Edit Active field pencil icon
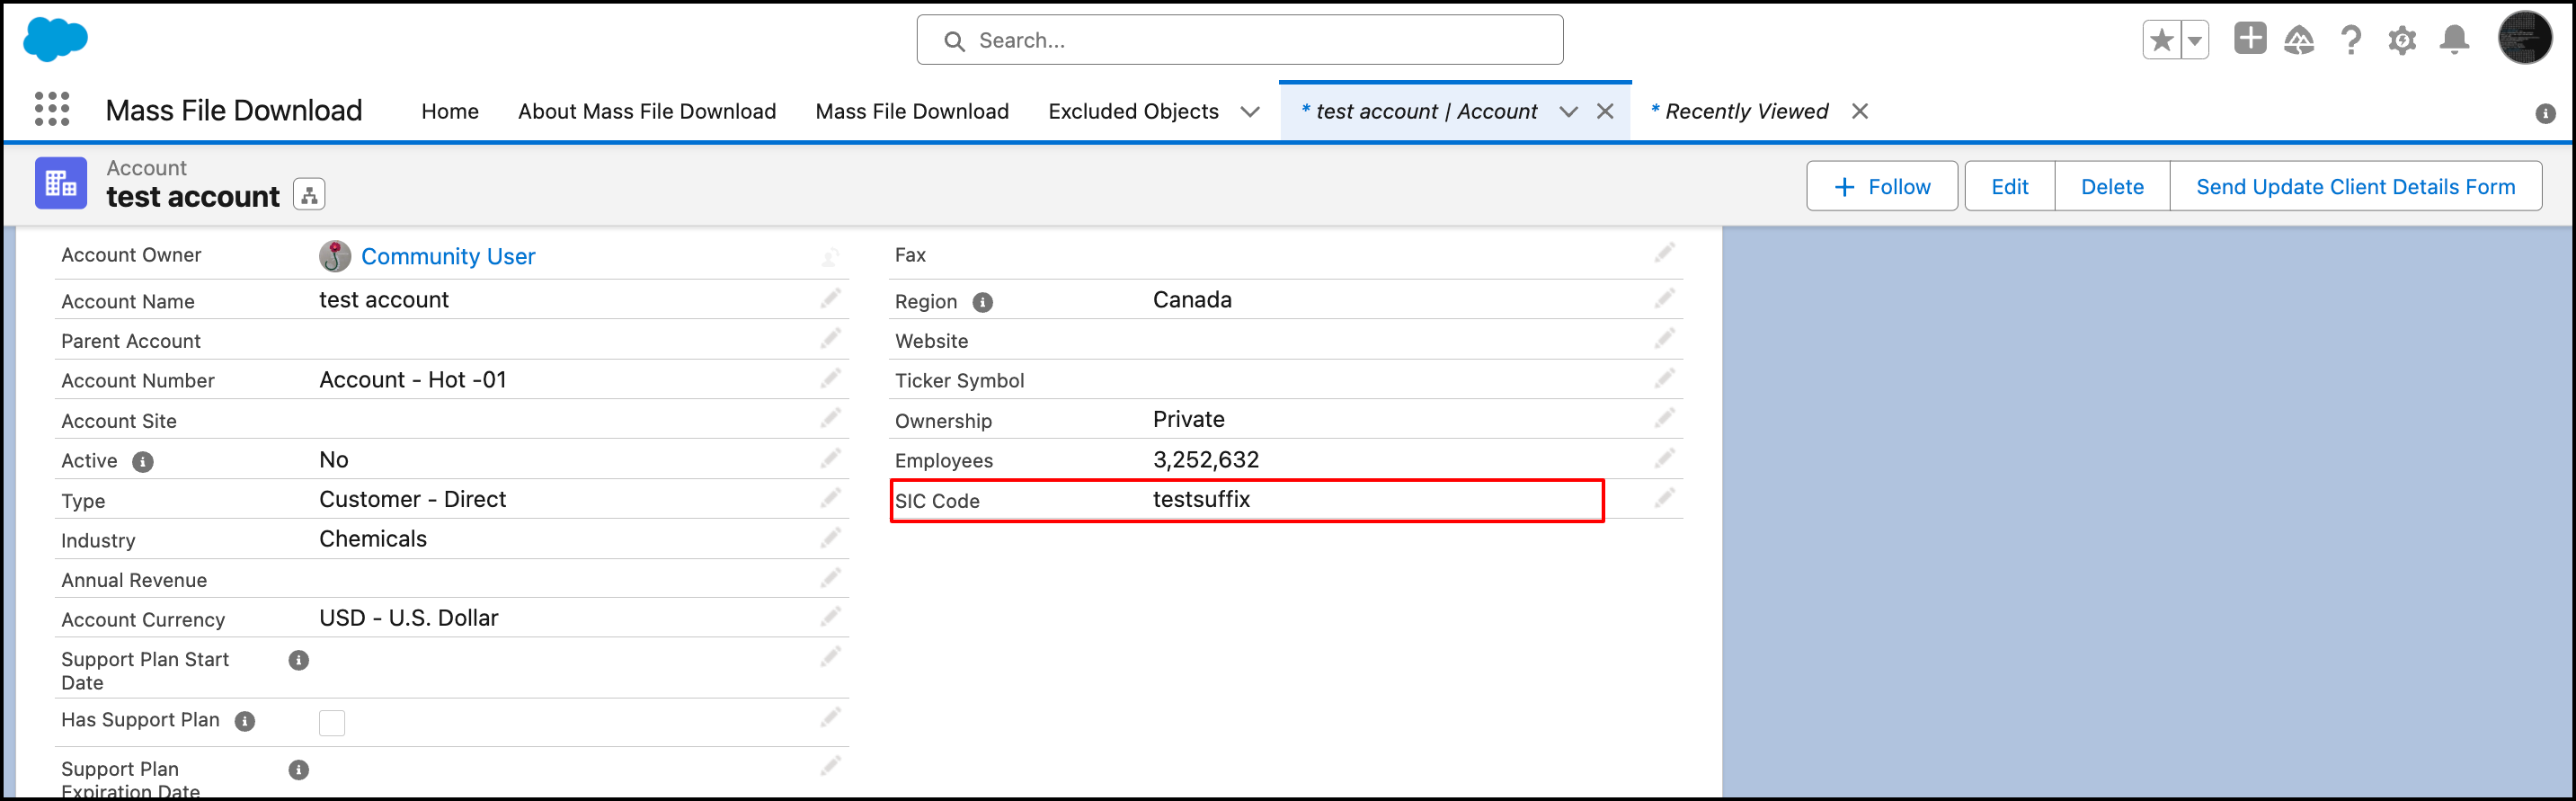This screenshot has width=2576, height=801. (x=830, y=459)
